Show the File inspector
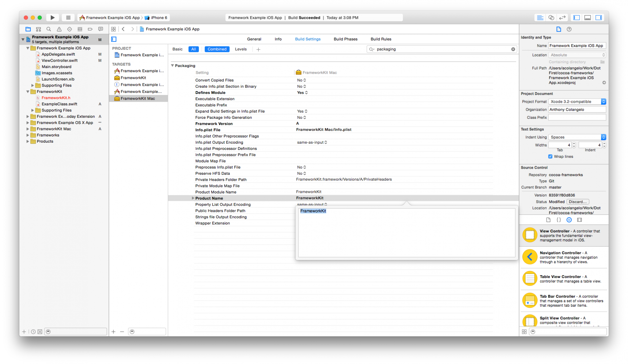Viewport: 628px width, 364px height. tap(559, 29)
